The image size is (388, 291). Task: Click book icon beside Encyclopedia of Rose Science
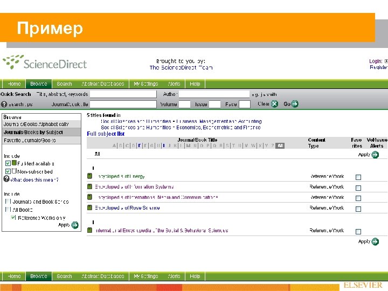[x=89, y=207]
